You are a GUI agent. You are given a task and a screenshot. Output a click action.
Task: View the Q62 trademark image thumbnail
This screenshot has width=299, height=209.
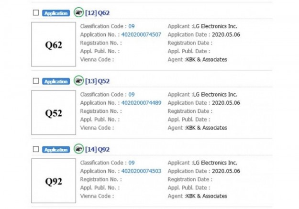click(x=53, y=44)
